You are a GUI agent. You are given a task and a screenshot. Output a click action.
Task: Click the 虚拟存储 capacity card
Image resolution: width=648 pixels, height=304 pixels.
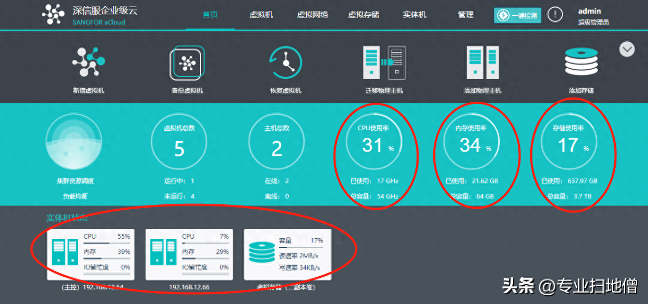point(287,254)
